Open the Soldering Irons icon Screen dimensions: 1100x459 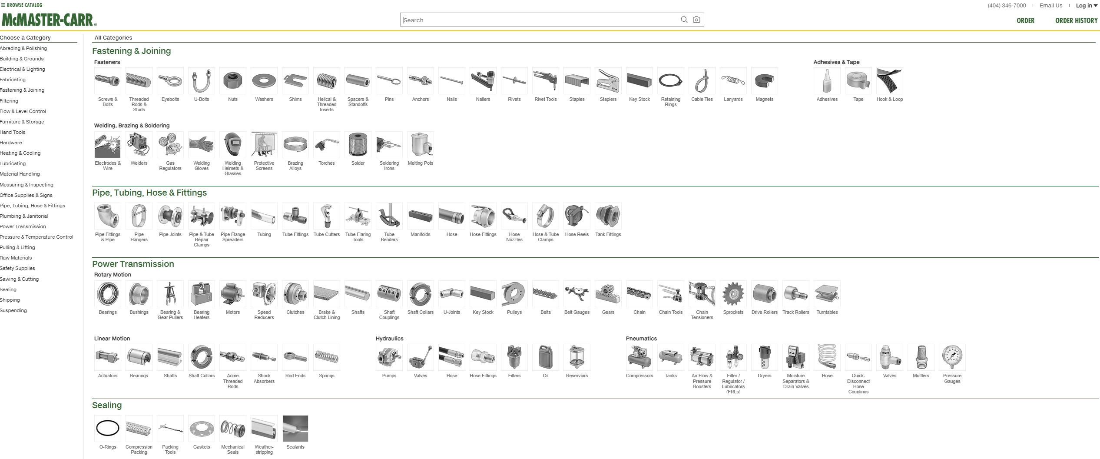389,145
